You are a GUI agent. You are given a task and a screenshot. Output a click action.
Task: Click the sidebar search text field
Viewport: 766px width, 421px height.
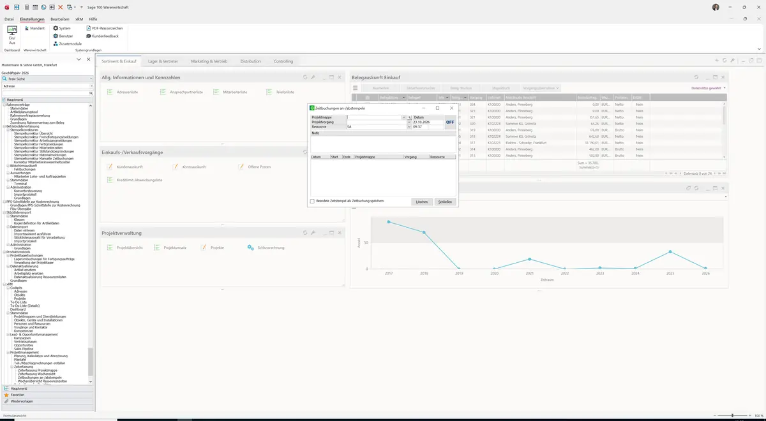click(45, 93)
